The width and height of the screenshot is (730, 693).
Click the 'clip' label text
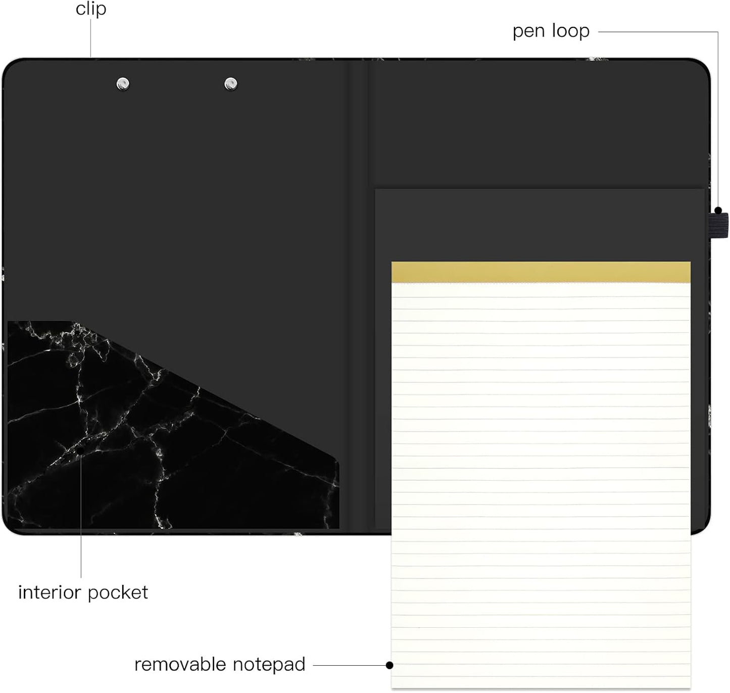point(91,9)
